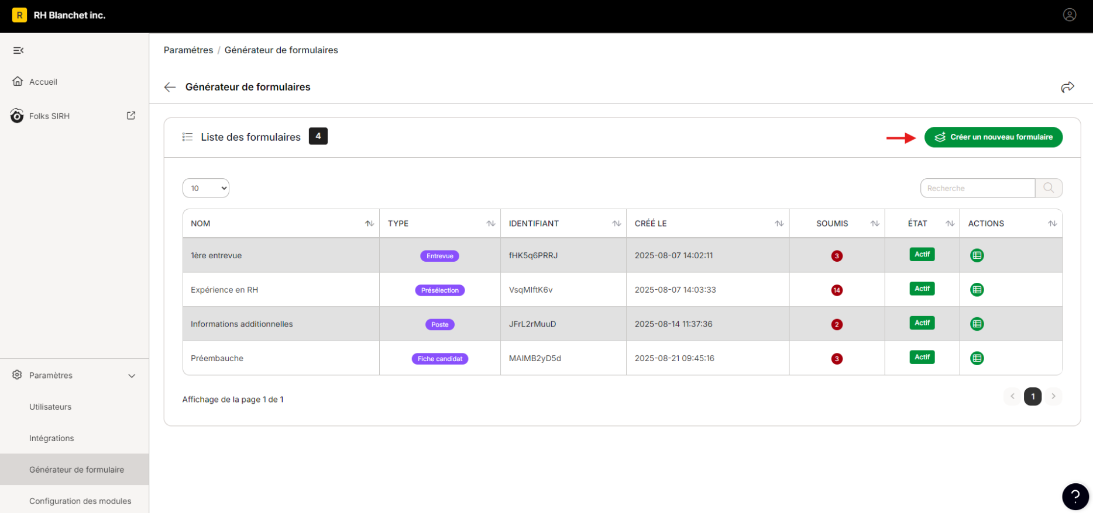Open submissions table for Préembauche

[x=977, y=358]
